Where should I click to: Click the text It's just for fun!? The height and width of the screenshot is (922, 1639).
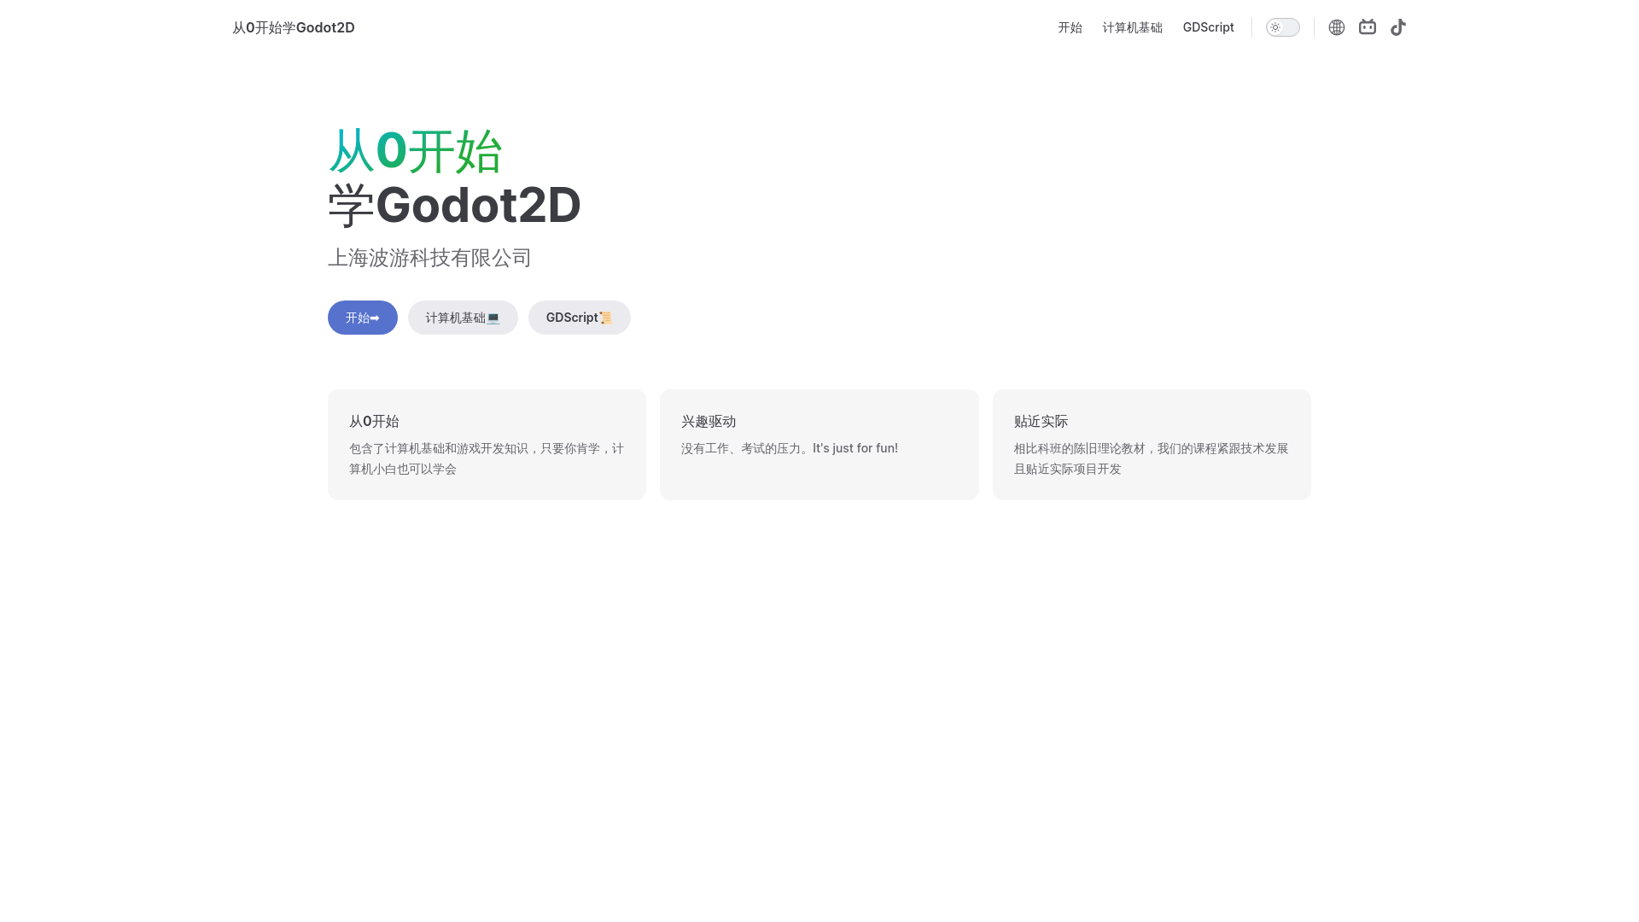855,448
